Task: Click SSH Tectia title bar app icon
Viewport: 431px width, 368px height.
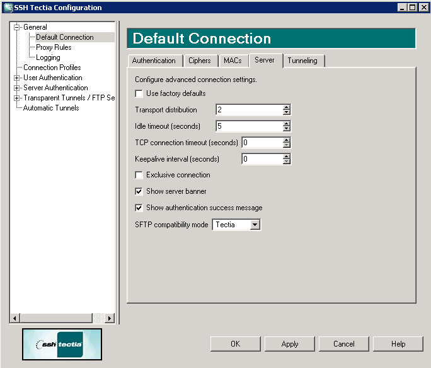Action: click(8, 8)
